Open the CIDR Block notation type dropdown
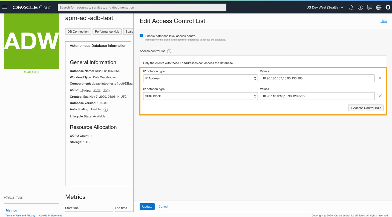The image size is (392, 217). [x=200, y=96]
